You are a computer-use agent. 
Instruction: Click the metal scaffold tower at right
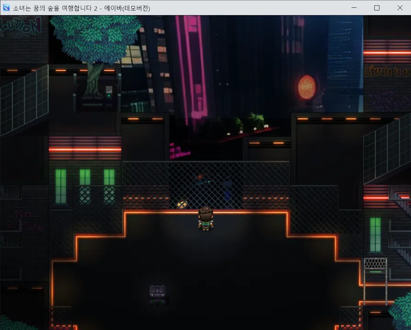point(375,281)
